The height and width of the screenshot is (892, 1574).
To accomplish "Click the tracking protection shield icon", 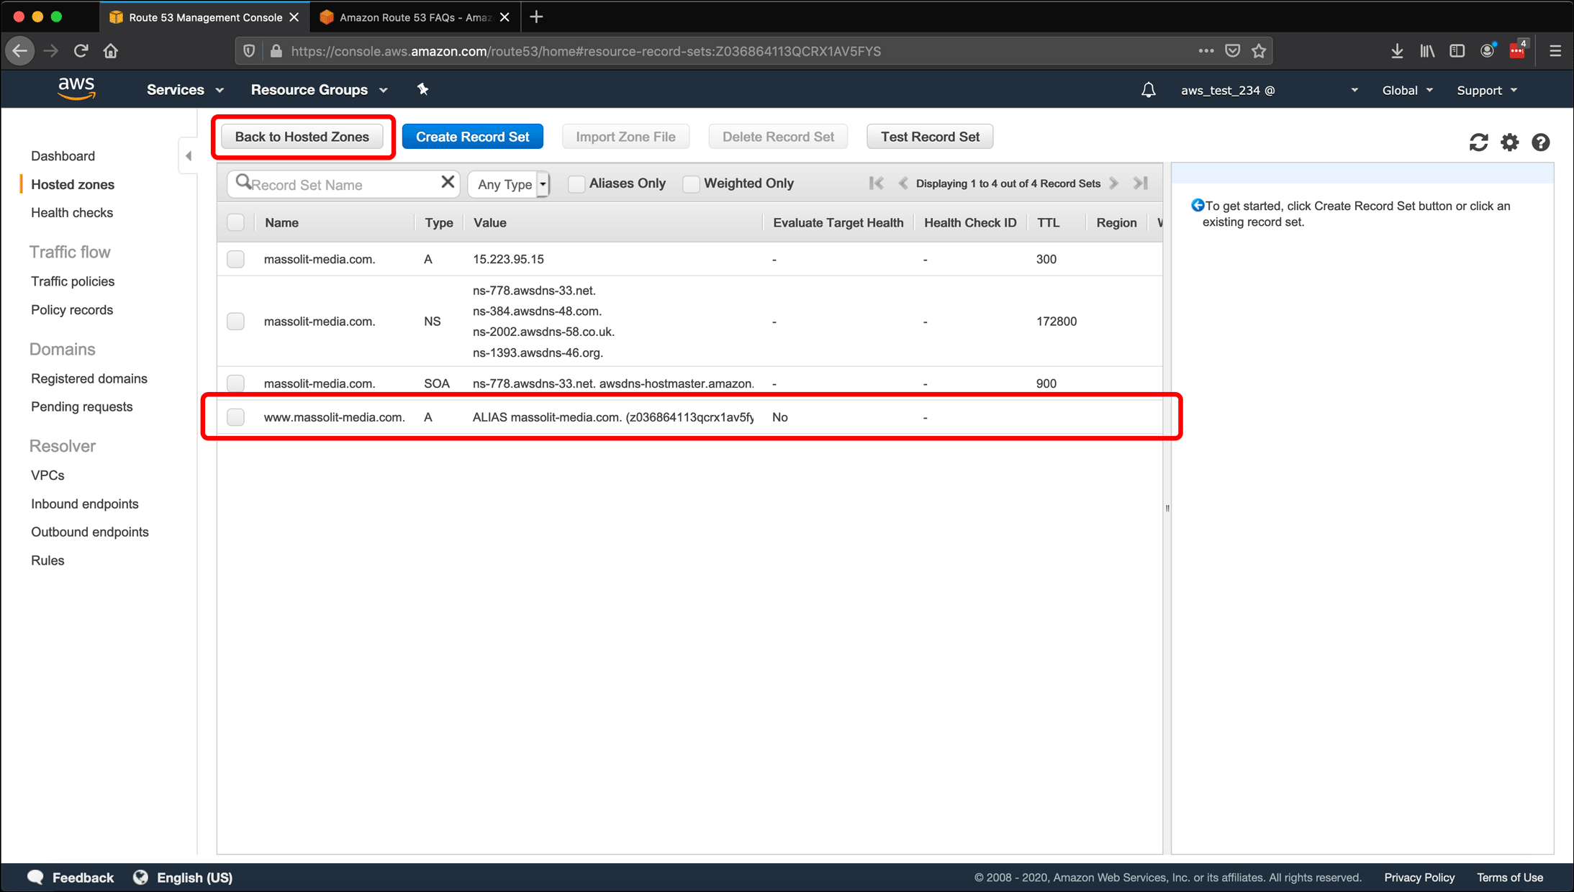I will 249,51.
